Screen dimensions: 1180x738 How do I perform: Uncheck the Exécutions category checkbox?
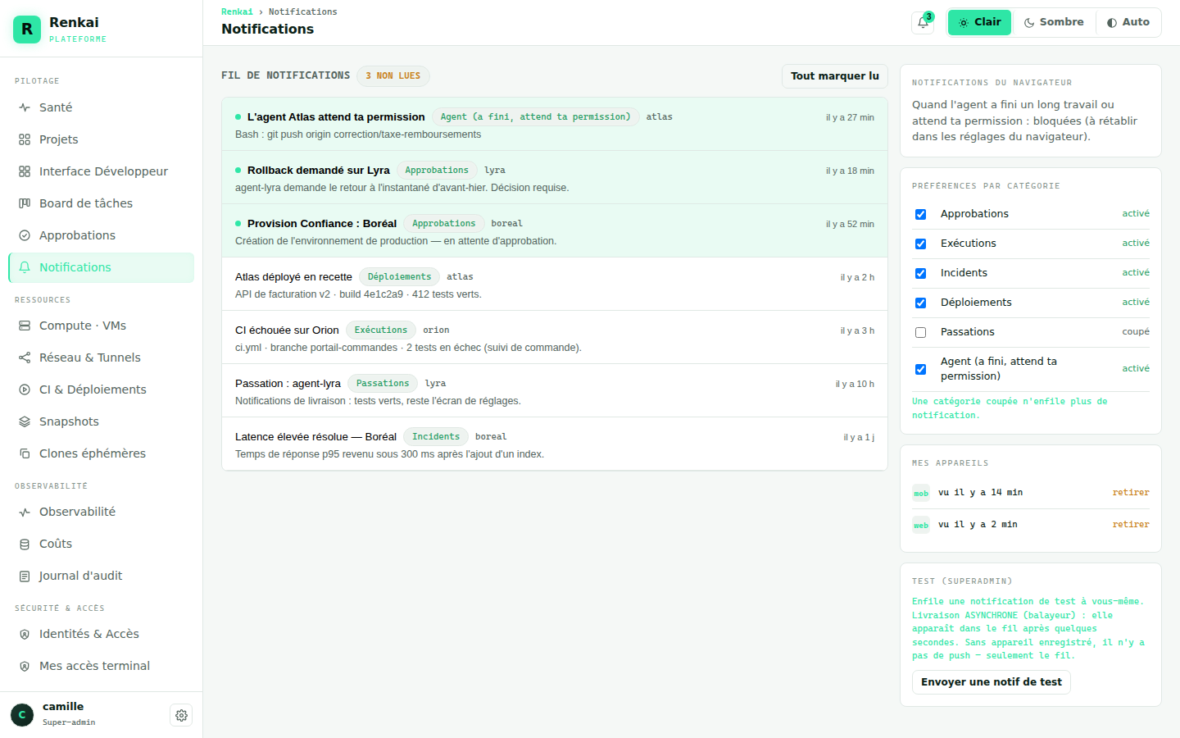point(920,244)
